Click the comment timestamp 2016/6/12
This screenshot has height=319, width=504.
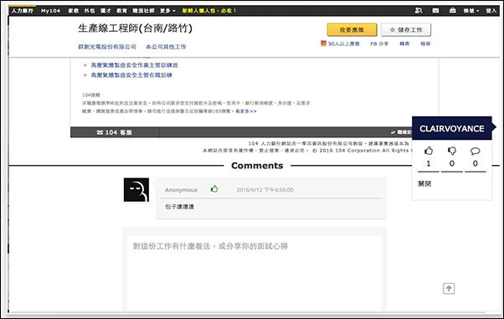click(x=265, y=190)
